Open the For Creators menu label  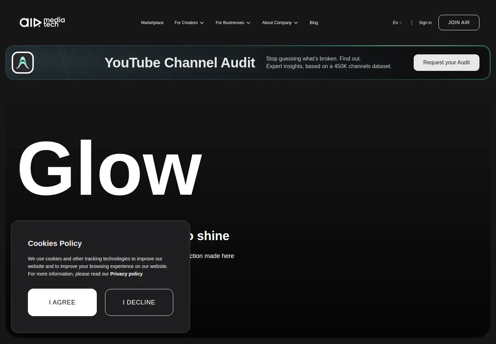pos(186,23)
